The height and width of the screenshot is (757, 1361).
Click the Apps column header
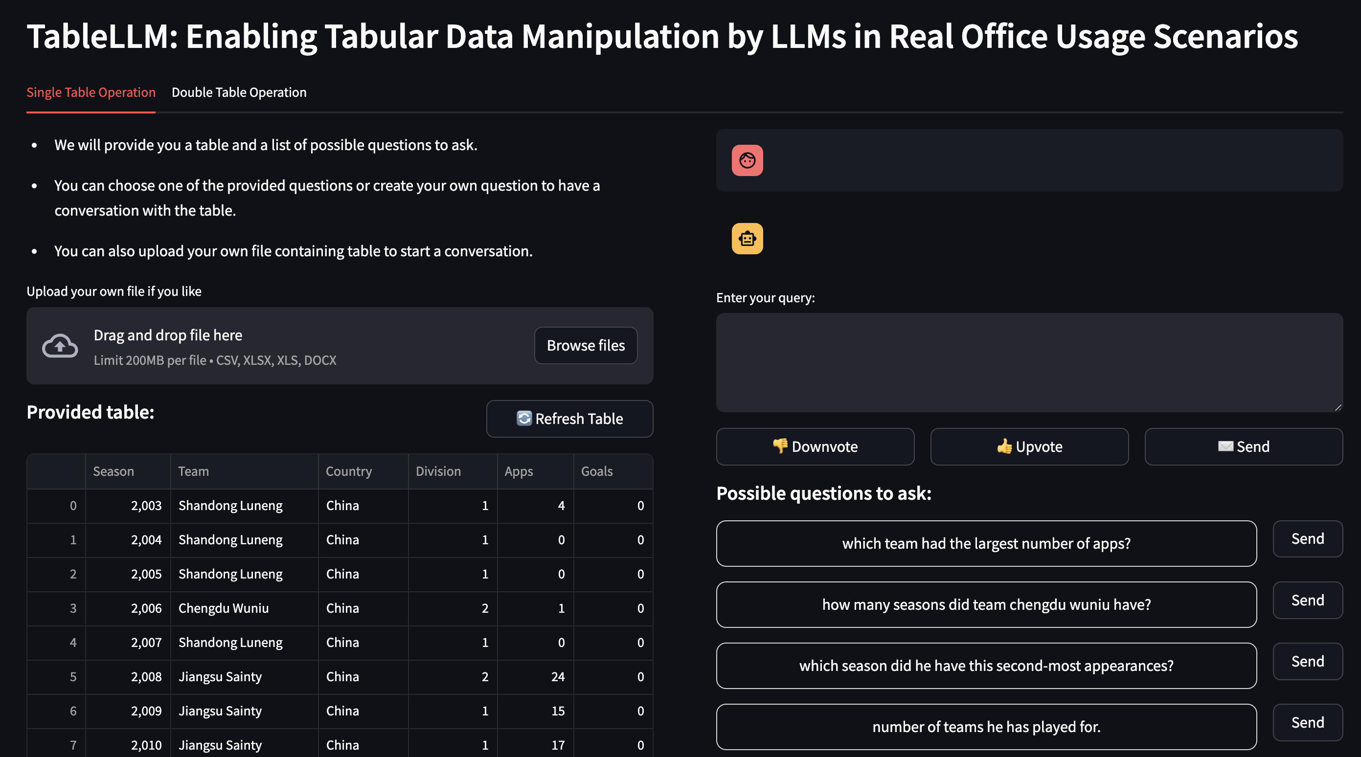518,471
